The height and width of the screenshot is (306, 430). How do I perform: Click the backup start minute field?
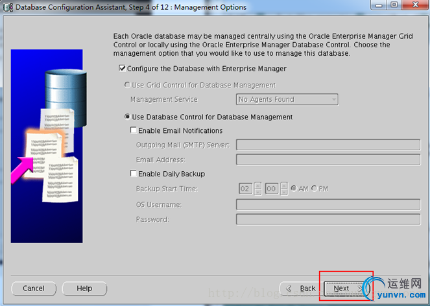tap(272, 189)
